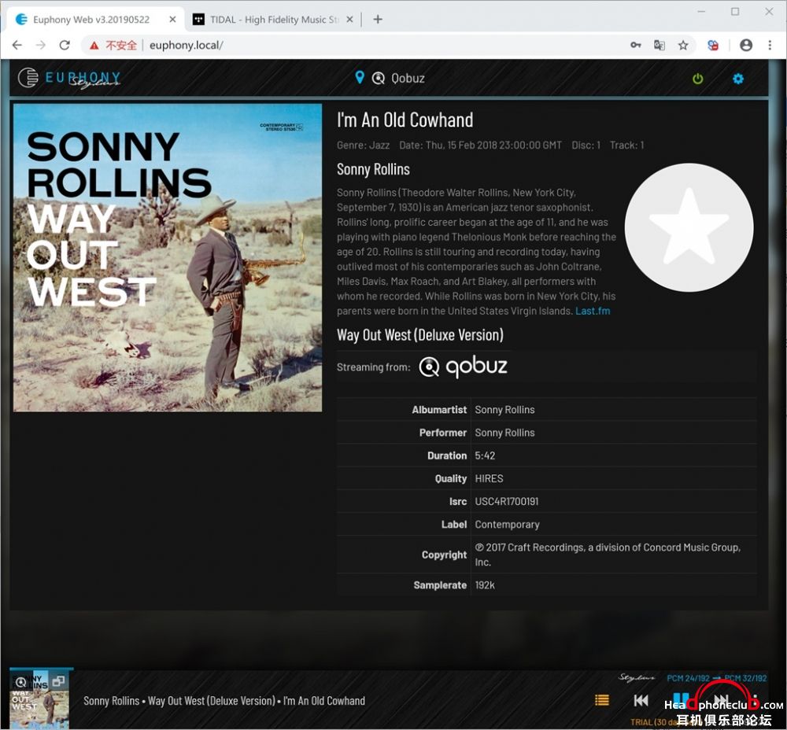
Task: Click the location pin icon in header
Action: pyautogui.click(x=360, y=77)
